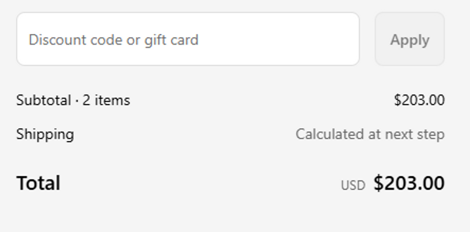Click the "2 items" count text
470x232 pixels.
pyautogui.click(x=106, y=100)
